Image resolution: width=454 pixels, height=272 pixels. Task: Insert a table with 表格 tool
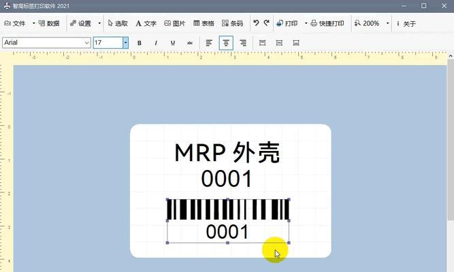[204, 23]
